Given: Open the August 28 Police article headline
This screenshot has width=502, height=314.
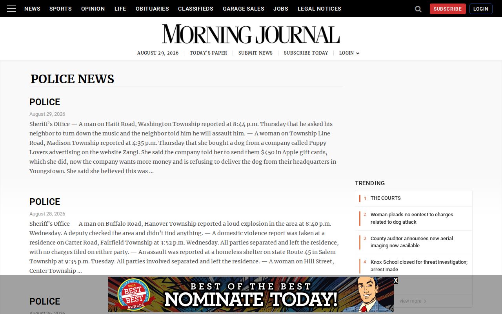Looking at the screenshot, I should coord(45,202).
